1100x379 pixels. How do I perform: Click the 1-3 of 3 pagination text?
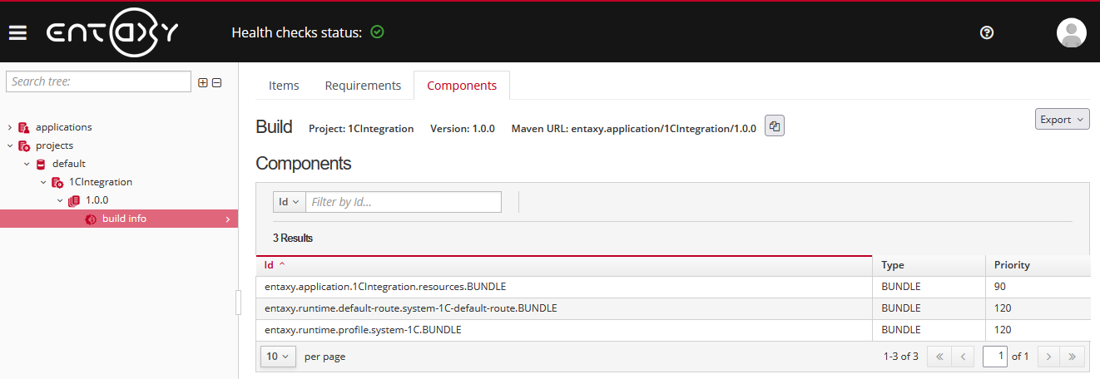pyautogui.click(x=900, y=357)
